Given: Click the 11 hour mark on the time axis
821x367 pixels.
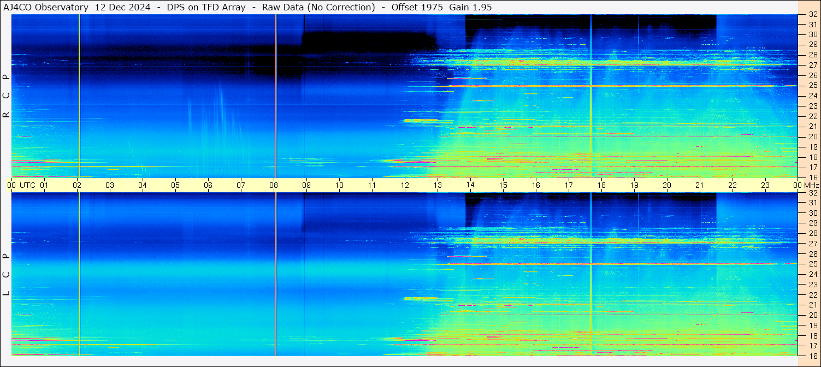Looking at the screenshot, I should point(372,185).
